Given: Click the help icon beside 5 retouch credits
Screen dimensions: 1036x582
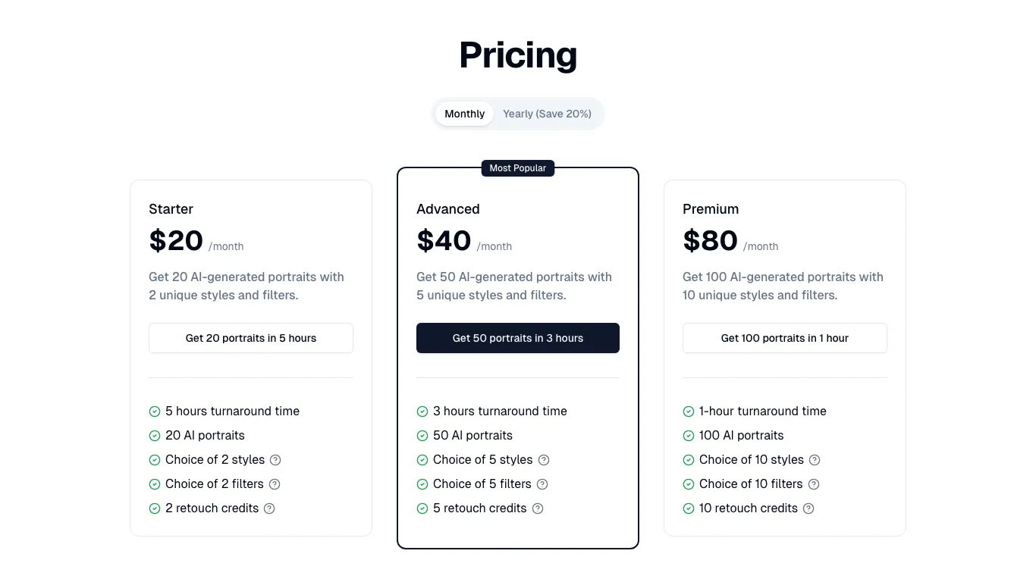Looking at the screenshot, I should click(538, 508).
